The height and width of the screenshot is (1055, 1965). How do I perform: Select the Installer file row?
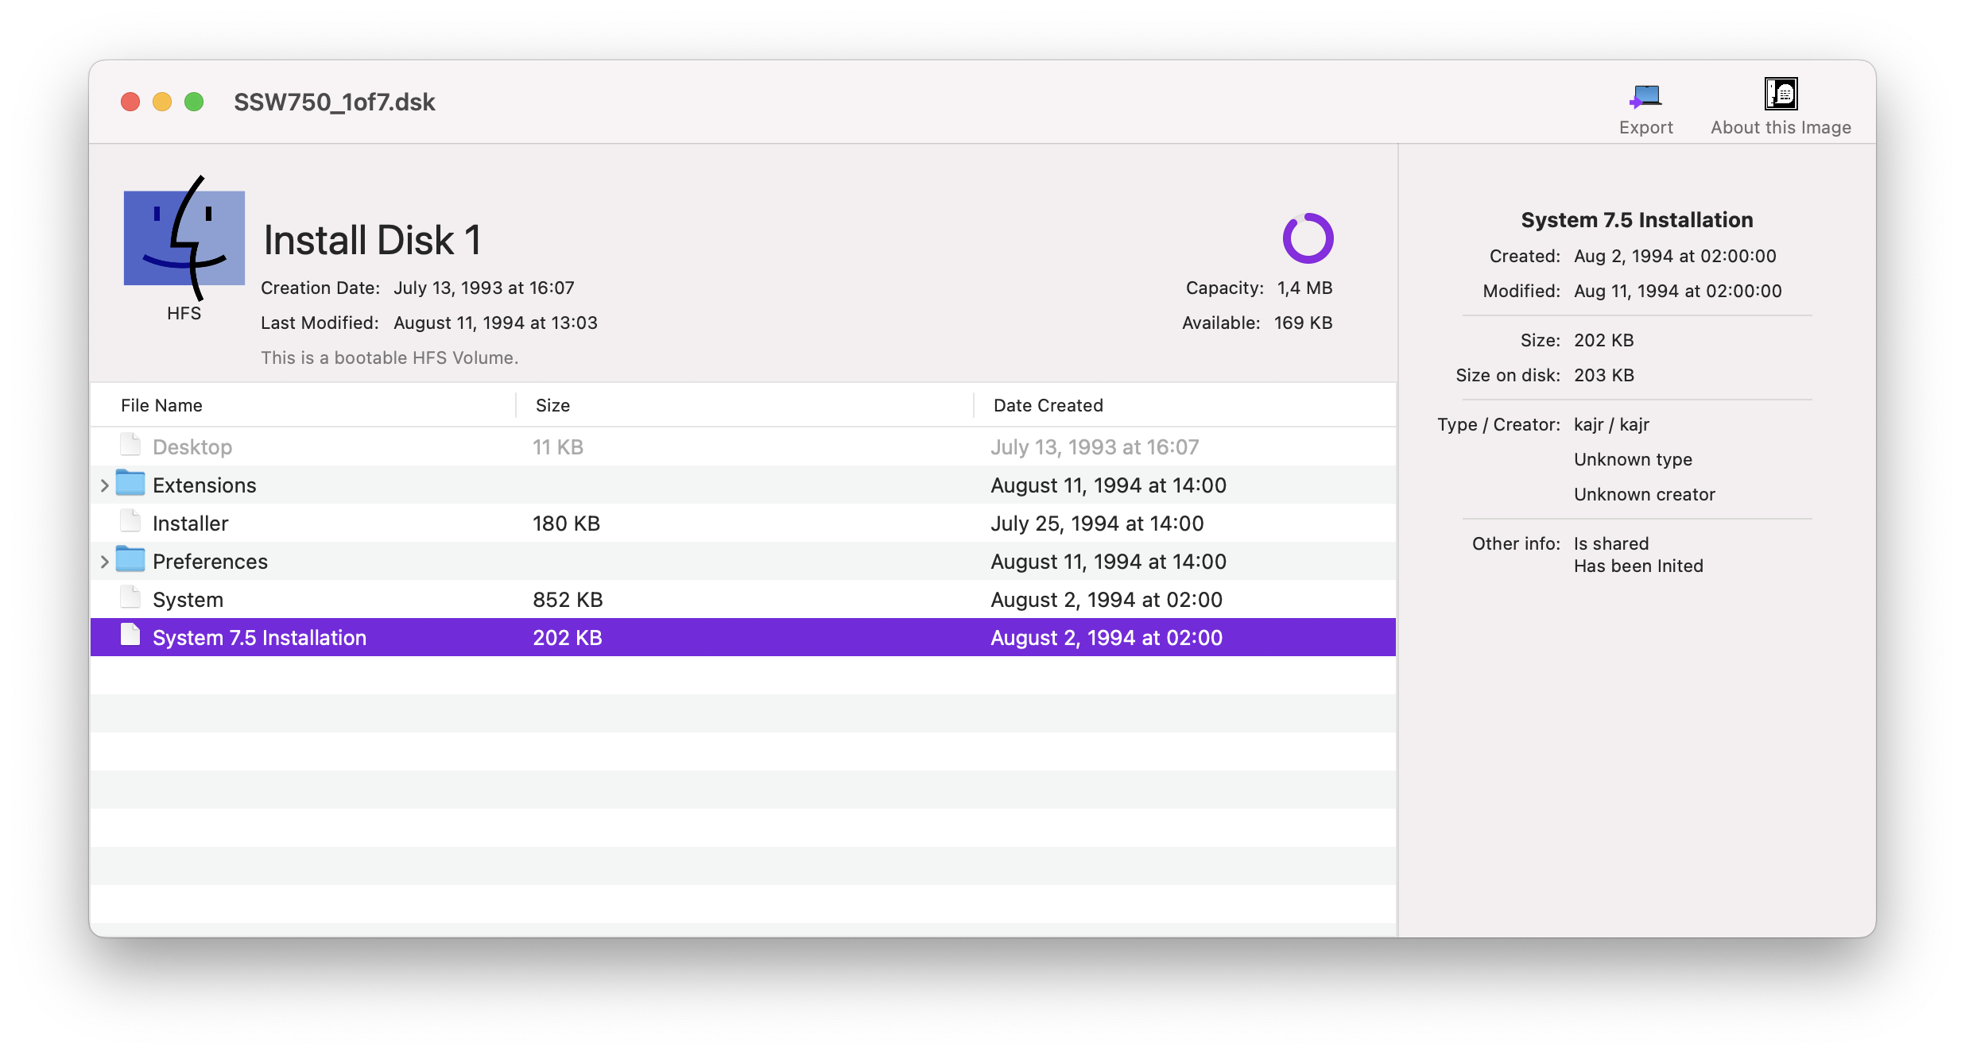click(x=743, y=523)
